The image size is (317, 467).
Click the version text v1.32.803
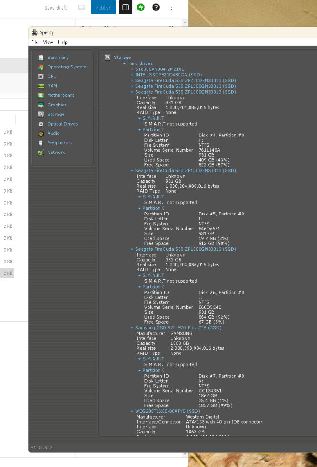pos(42,448)
